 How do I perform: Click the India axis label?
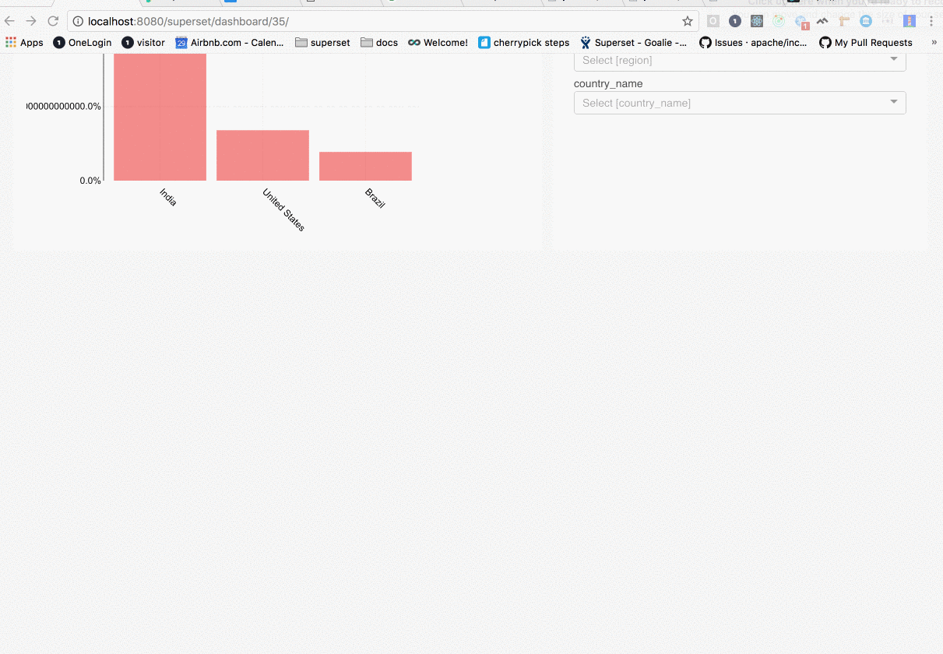coord(168,197)
